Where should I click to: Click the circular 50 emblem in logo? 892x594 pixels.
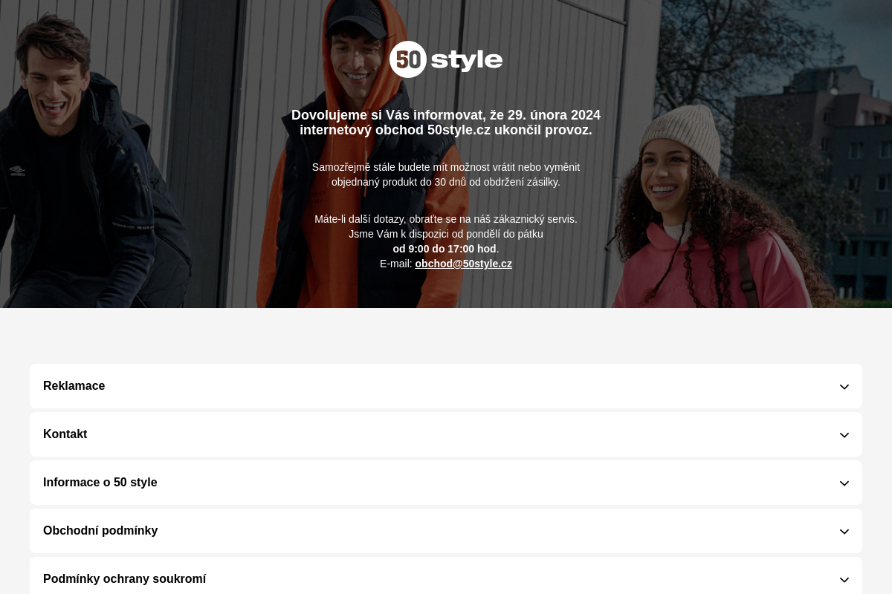pos(408,59)
